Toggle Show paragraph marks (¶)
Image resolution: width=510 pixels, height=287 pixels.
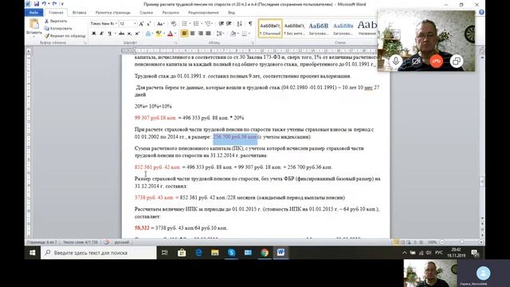[250, 24]
